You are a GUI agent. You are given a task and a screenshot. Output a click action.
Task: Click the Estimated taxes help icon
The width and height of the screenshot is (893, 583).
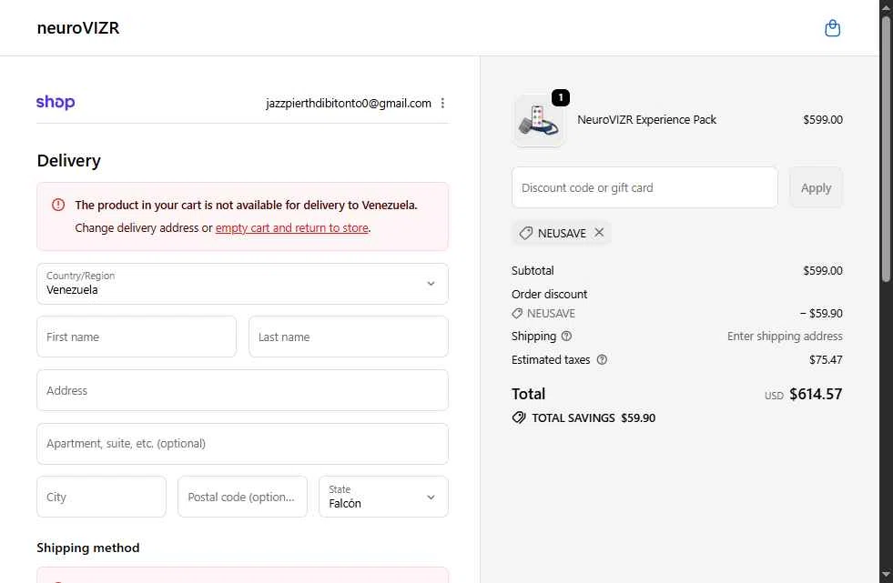click(x=602, y=359)
